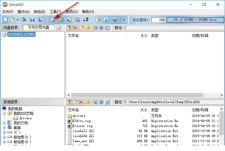Click the Exit door icon
This screenshot has height=151, width=225.
click(x=123, y=20)
